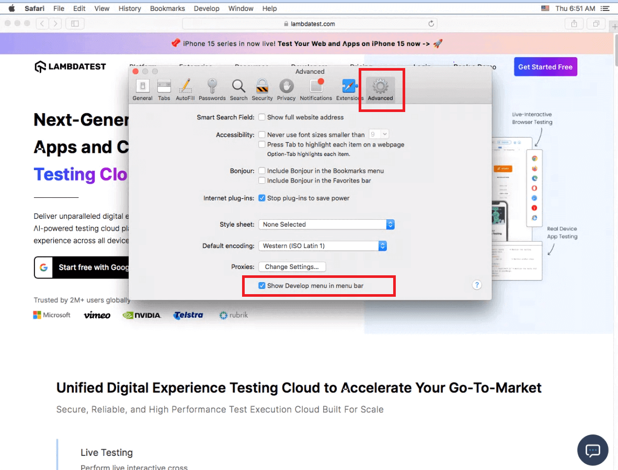Screen dimensions: 618x470
Task: Open the minimum font size dropdown
Action: tap(379, 135)
